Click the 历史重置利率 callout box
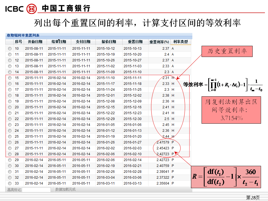 pyautogui.click(x=227, y=51)
